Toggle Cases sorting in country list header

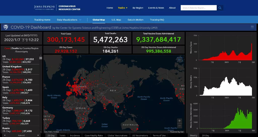[x=7, y=48]
